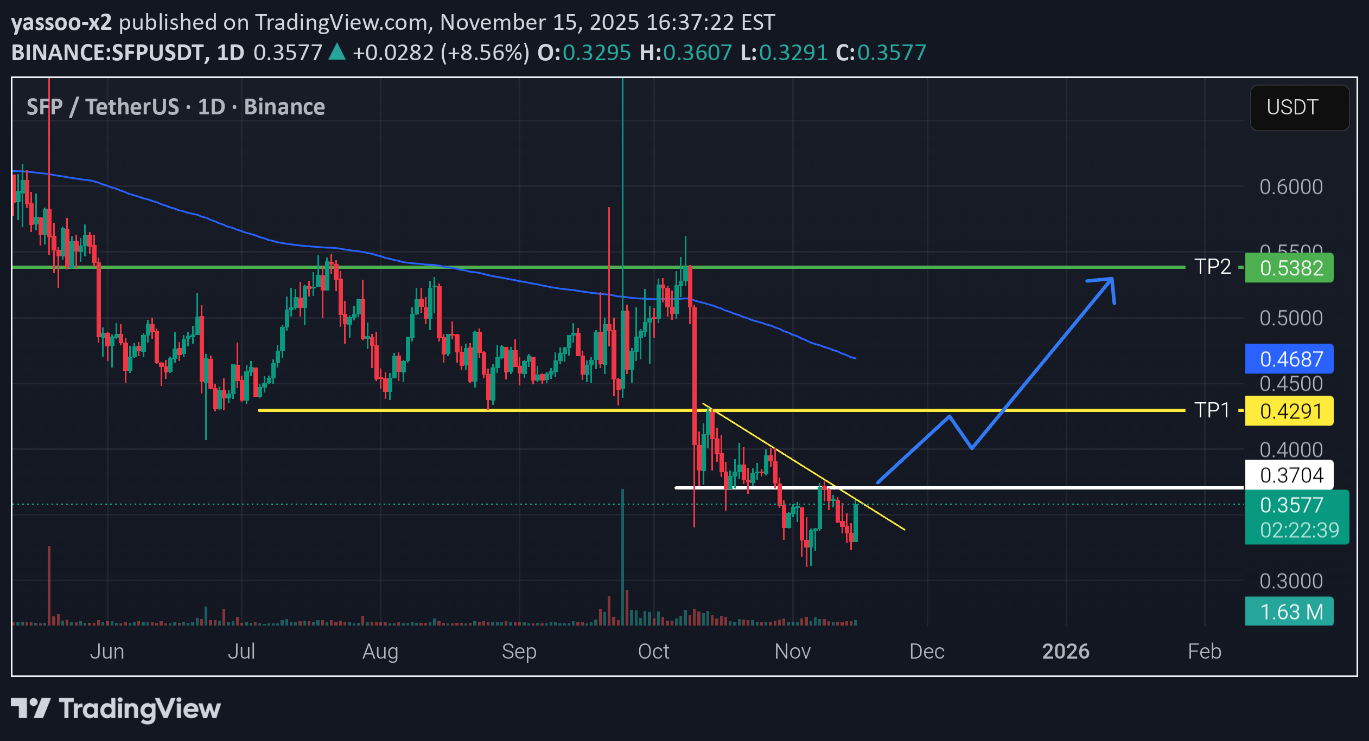Viewport: 1369px width, 741px height.
Task: Click the current price 0.3577 countdown label
Action: pos(1296,517)
